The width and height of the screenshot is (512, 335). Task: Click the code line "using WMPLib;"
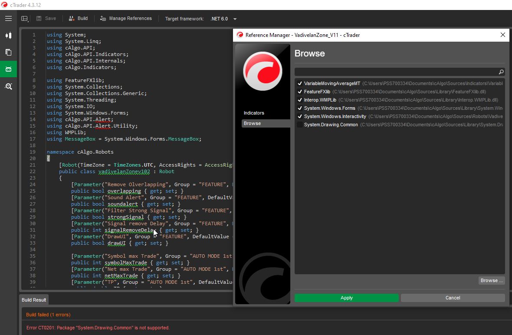[66, 132]
